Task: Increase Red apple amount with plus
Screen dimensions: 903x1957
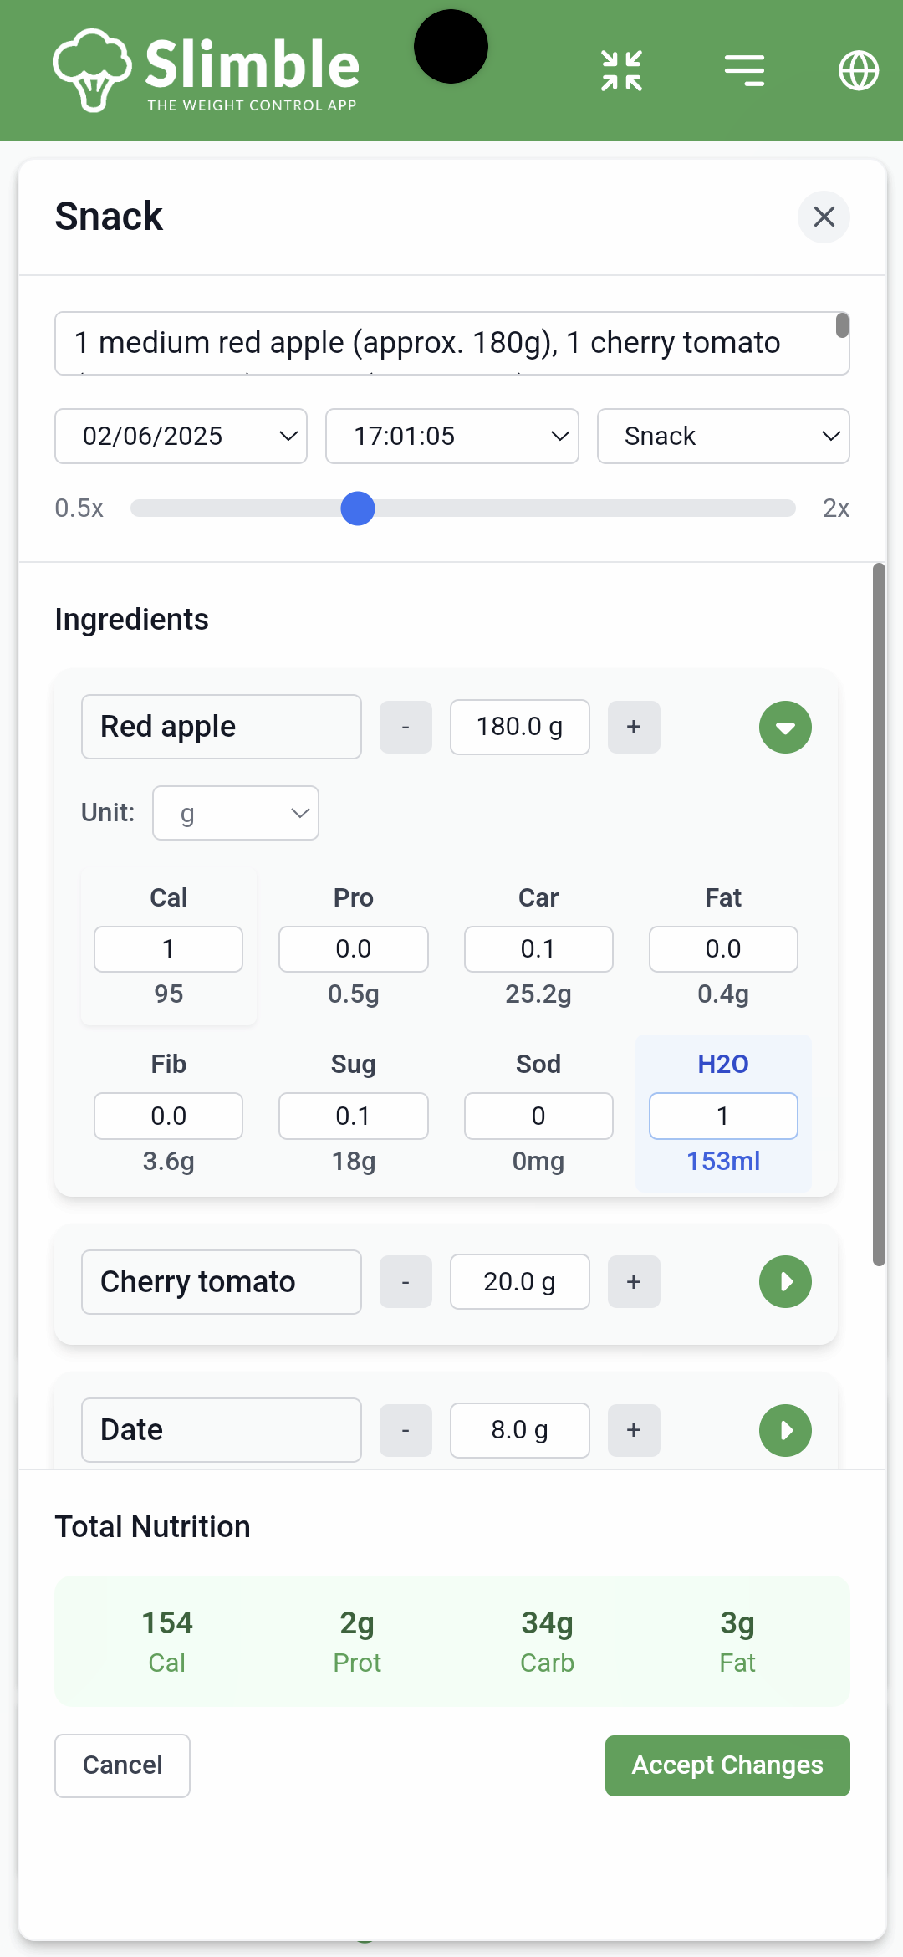Action: [x=634, y=727]
